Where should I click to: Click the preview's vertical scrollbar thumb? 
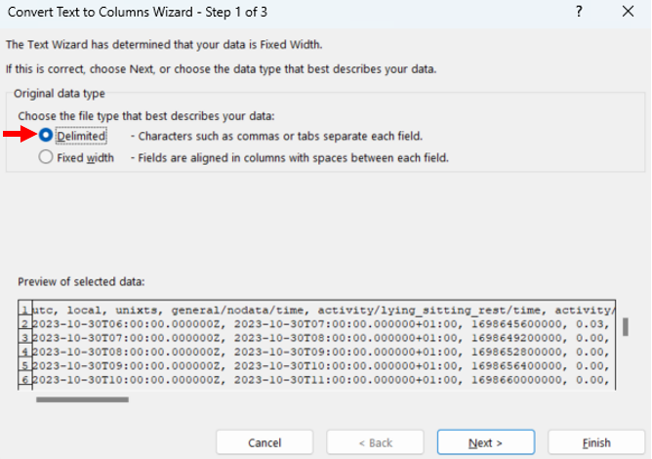tap(625, 326)
